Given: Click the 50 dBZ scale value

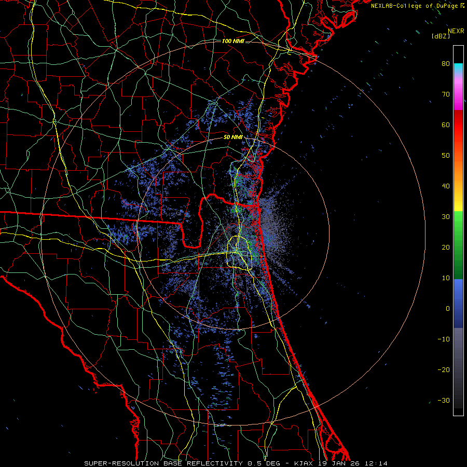Looking at the screenshot, I should tap(446, 156).
